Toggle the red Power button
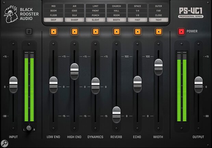 181,31
